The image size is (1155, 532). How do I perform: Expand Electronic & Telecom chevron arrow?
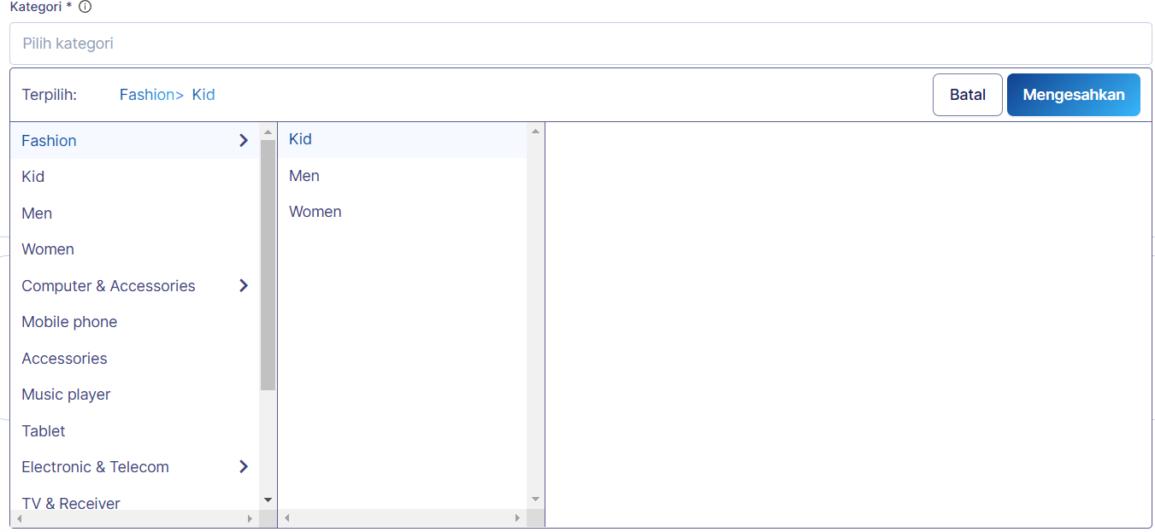pyautogui.click(x=244, y=467)
